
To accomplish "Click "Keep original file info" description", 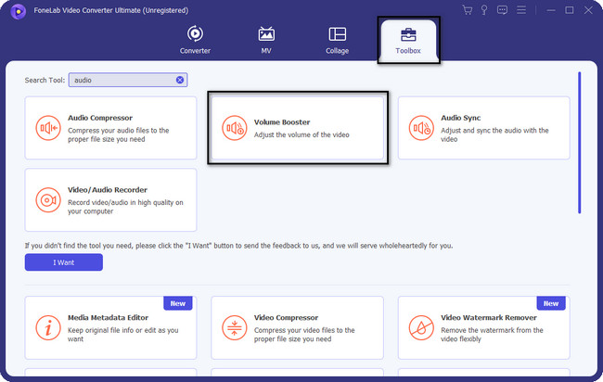I will pos(123,335).
